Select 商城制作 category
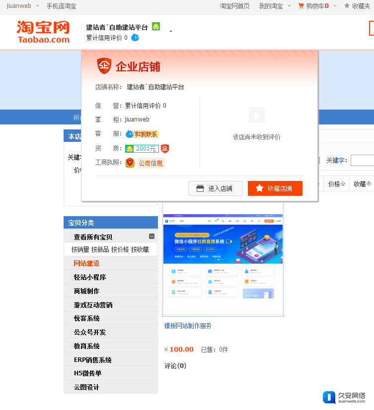 [x=86, y=291]
